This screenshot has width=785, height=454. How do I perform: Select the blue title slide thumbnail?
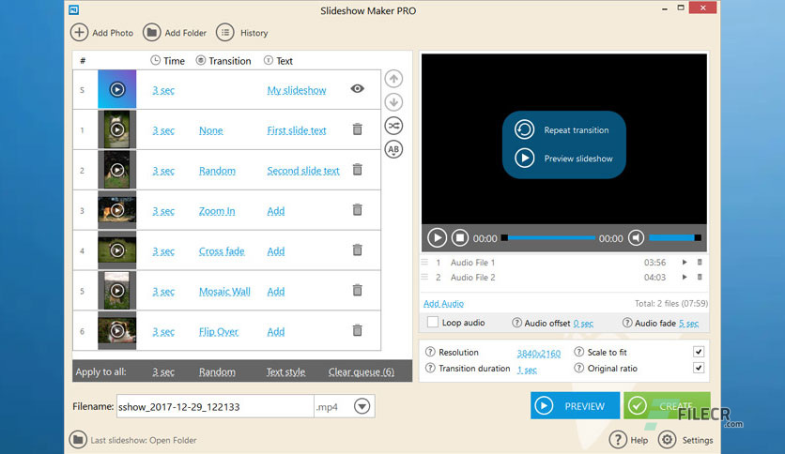click(116, 89)
